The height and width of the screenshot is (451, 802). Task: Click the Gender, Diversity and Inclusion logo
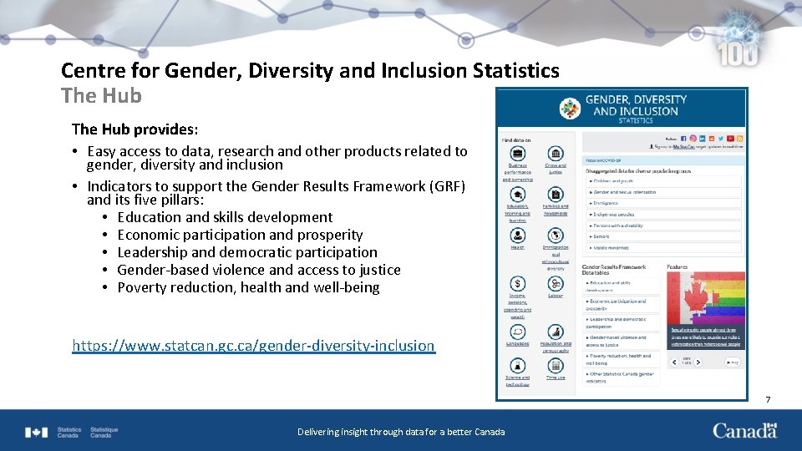pyautogui.click(x=570, y=108)
